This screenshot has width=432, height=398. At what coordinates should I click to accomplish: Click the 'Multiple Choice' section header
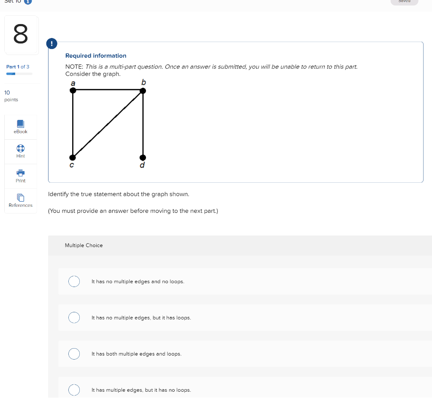[x=84, y=245]
